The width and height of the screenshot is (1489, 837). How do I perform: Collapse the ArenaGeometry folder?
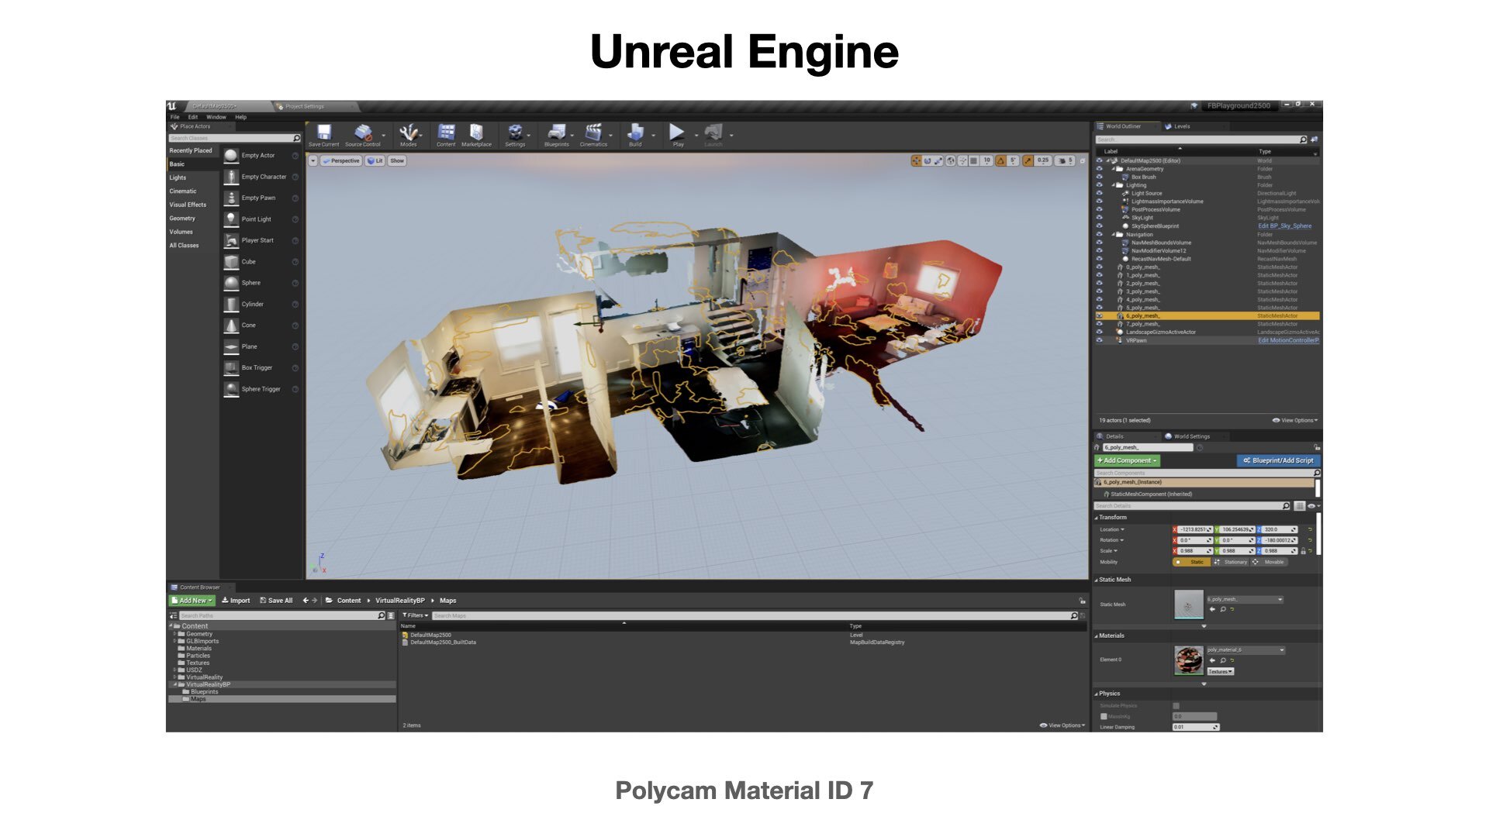(1113, 169)
